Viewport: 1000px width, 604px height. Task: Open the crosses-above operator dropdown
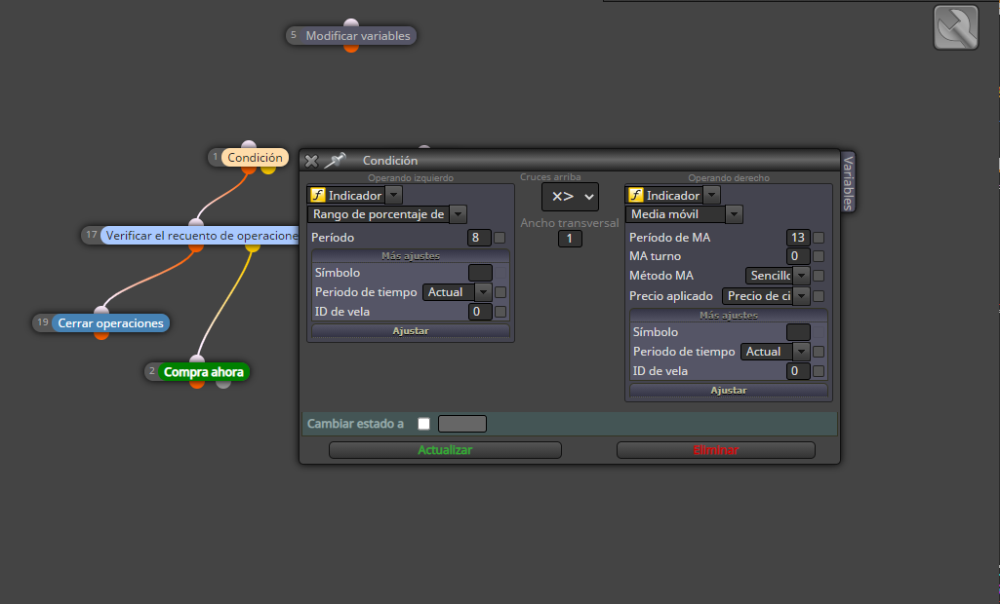[x=570, y=197]
